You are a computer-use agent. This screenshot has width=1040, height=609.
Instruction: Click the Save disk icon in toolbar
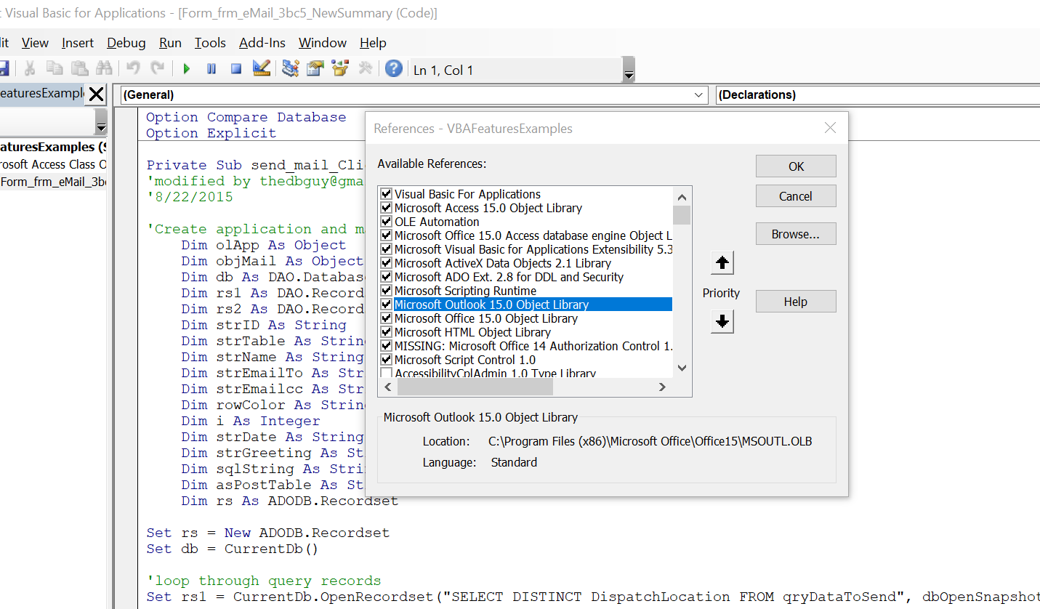(4, 69)
